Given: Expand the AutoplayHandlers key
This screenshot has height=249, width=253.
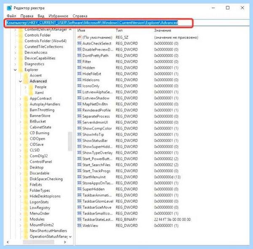Looking at the screenshot, I should pyautogui.click(x=20, y=104).
